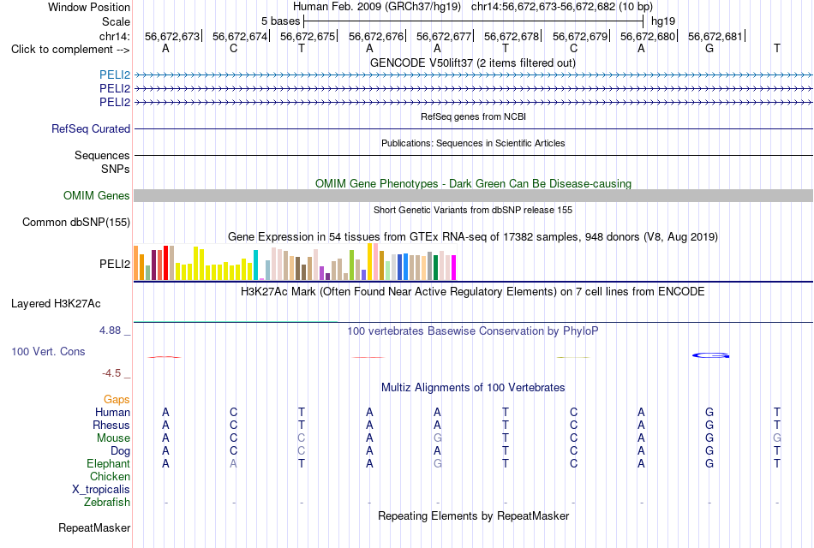Click the magenta bar ending the GTEx chart

click(x=454, y=267)
